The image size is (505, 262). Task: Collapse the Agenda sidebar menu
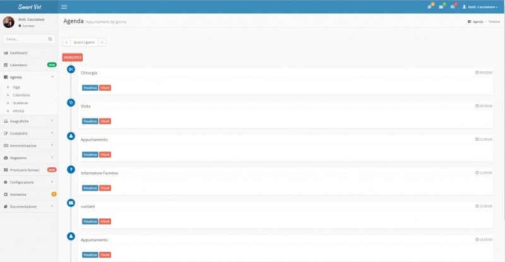click(x=28, y=77)
